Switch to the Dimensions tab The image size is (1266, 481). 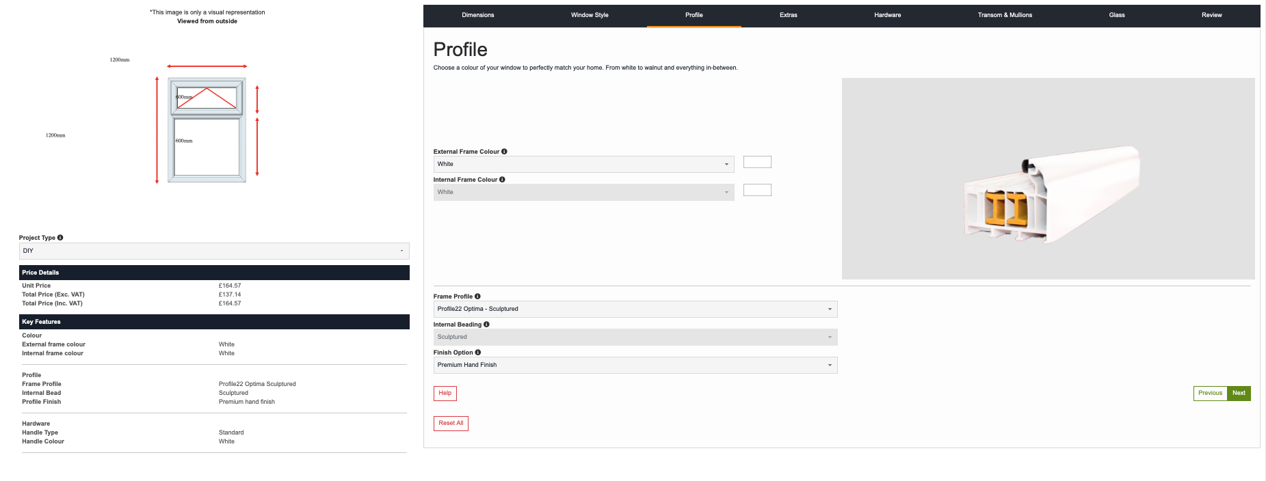click(477, 15)
